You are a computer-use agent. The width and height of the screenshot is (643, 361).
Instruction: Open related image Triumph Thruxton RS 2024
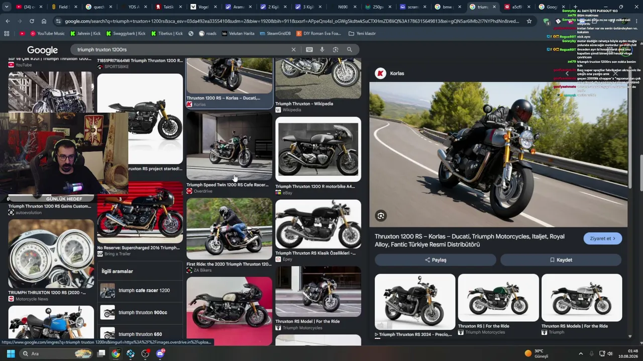click(x=415, y=301)
